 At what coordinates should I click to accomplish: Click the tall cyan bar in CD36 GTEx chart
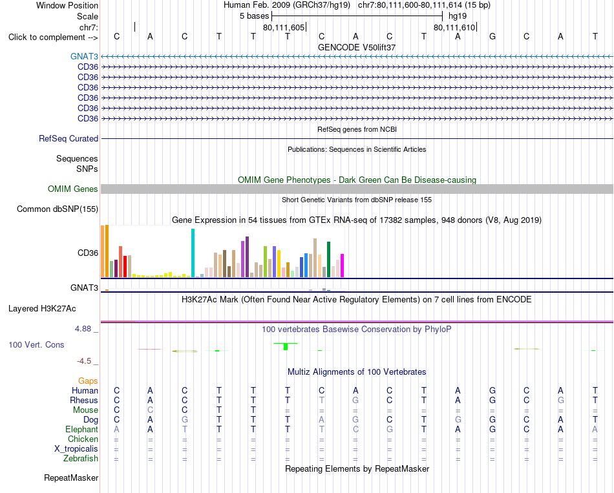[193, 253]
